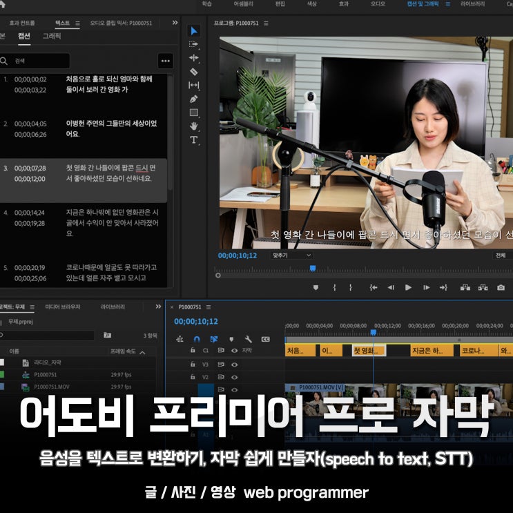Select the Selection tool arrow
Viewport: 513px width, 513px height.
[x=194, y=31]
